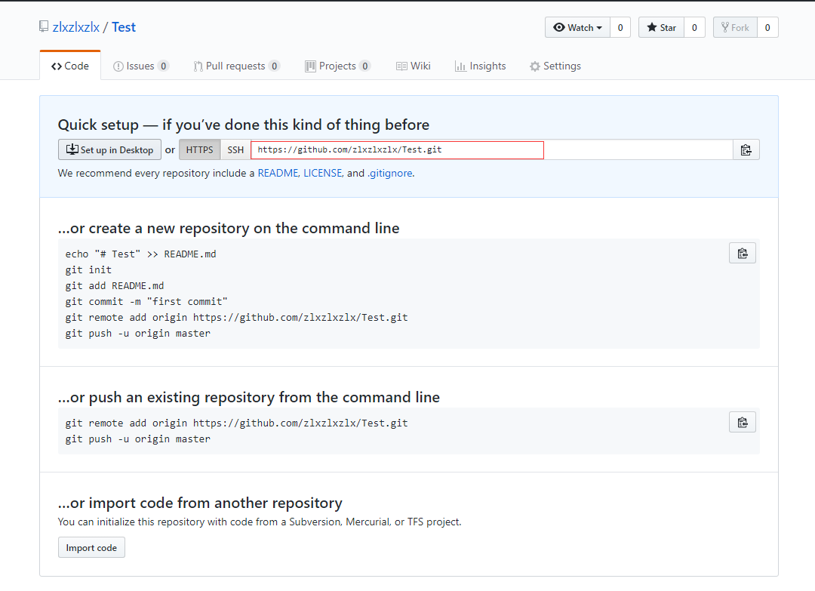Screen dimensions: 815x591
Task: Open the Watch dropdown menu
Action: click(x=578, y=27)
